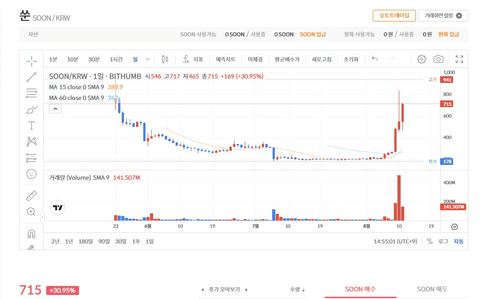Click 새로고침 refresh button
Viewport: 481px width, 299px height.
click(322, 59)
